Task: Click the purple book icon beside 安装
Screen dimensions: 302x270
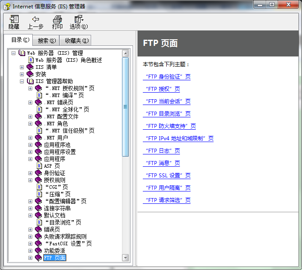Action: point(30,74)
